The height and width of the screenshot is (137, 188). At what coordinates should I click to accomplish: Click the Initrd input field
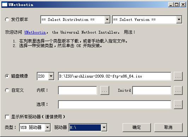click(152, 90)
